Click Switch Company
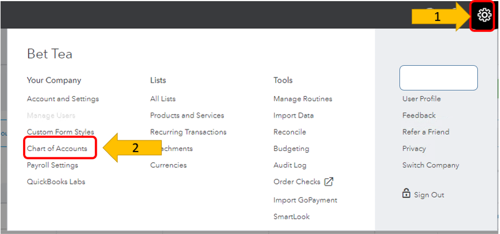This screenshot has width=500, height=234. pos(431,165)
